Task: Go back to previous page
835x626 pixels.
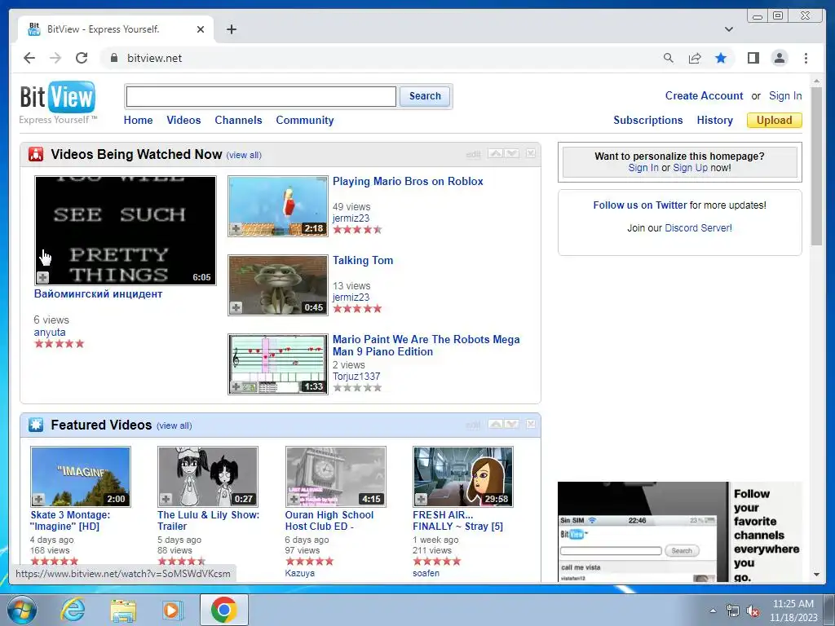Action: tap(29, 58)
